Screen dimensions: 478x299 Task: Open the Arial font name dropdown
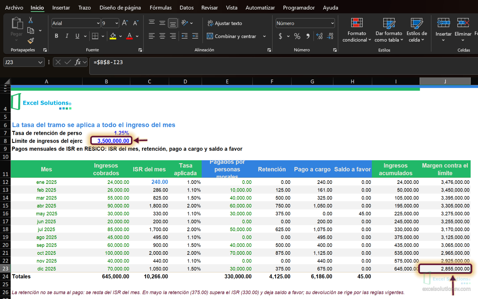tap(98, 23)
